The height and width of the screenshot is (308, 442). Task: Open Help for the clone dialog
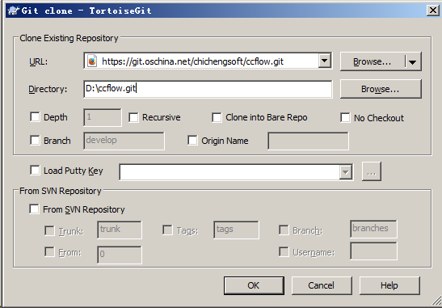pos(389,285)
